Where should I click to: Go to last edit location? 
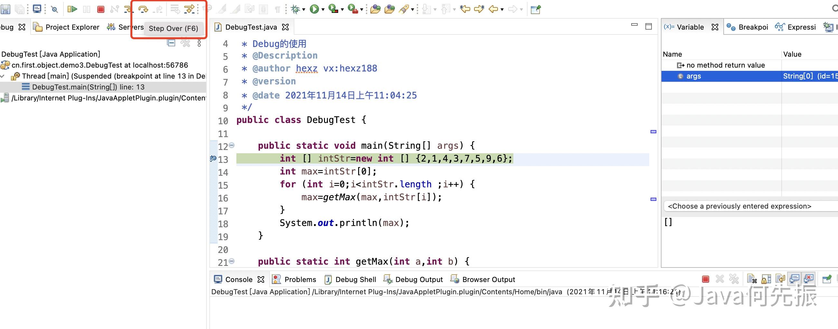tap(465, 9)
